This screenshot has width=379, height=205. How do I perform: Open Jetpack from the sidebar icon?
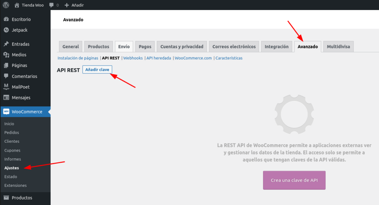[x=6, y=30]
